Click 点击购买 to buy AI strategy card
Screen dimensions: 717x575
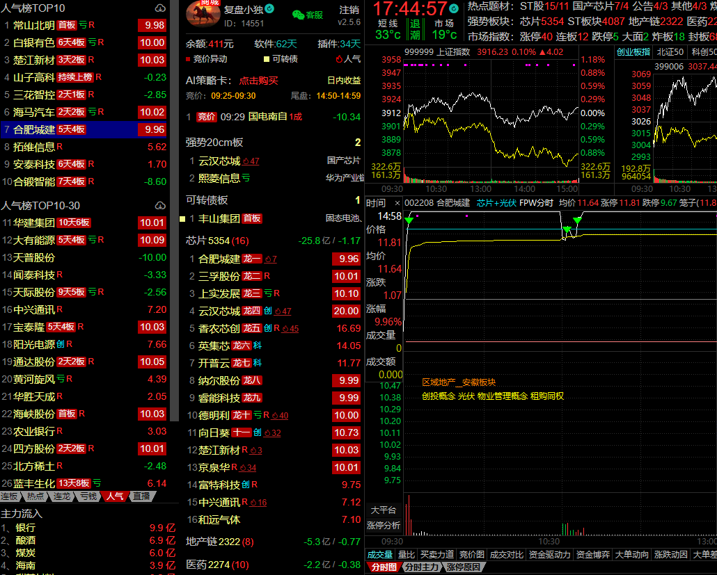click(x=258, y=80)
